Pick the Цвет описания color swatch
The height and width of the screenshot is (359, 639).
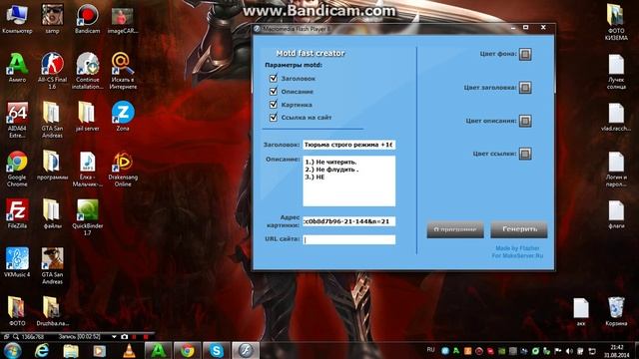coord(525,121)
